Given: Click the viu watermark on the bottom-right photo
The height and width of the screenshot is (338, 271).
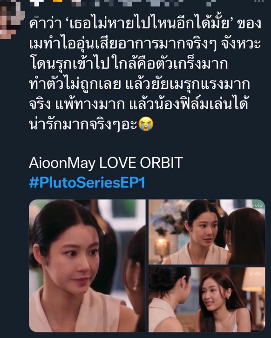Looking at the screenshot, I should [255, 273].
